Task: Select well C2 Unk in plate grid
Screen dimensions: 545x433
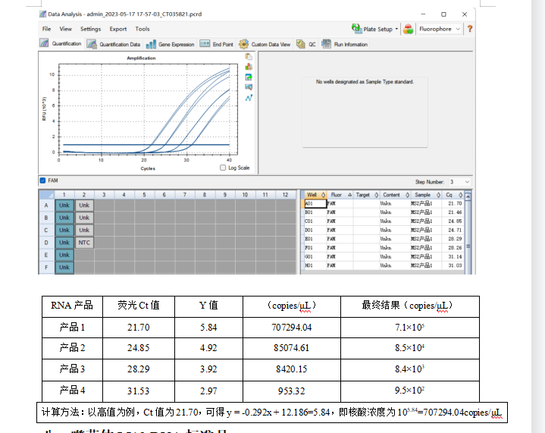Action: click(x=84, y=231)
